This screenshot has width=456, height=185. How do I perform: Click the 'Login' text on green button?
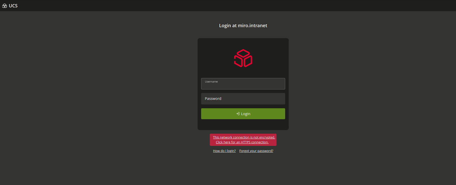click(x=246, y=114)
